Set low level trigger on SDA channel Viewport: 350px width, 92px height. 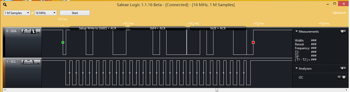[38, 31]
